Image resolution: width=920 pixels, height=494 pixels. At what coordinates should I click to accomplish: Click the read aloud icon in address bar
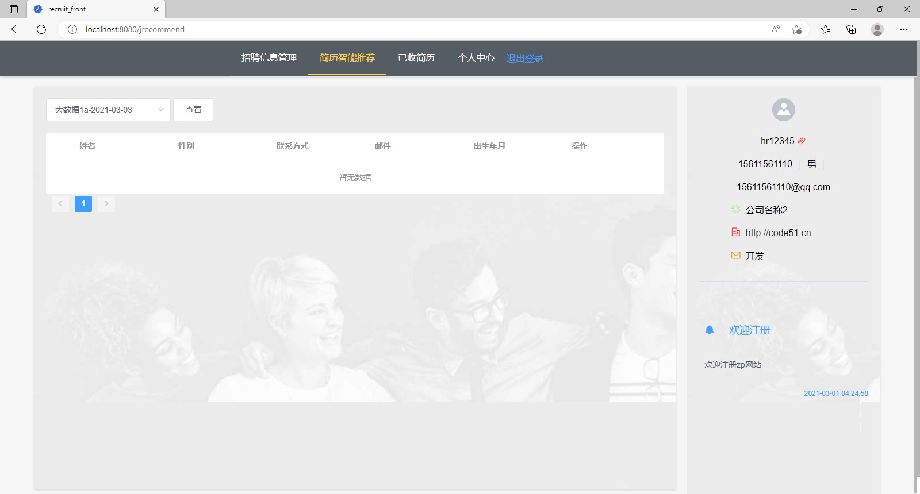pyautogui.click(x=776, y=29)
